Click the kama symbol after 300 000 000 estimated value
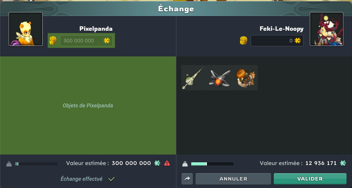352x188 pixels. click(157, 163)
